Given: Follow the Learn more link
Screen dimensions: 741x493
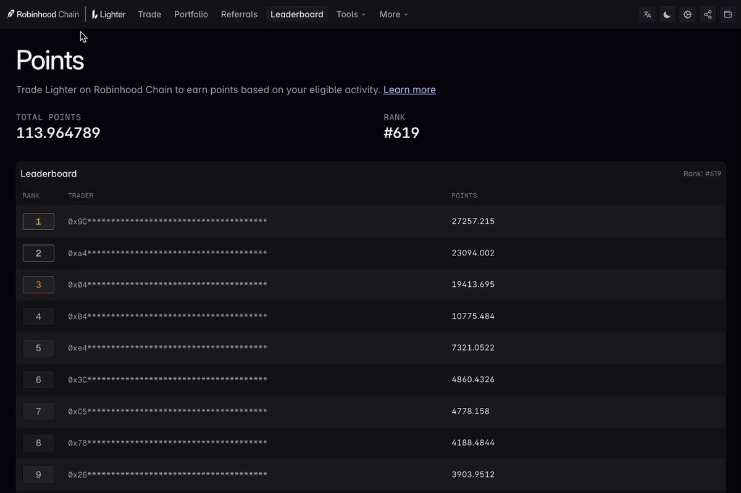Looking at the screenshot, I should click(409, 89).
